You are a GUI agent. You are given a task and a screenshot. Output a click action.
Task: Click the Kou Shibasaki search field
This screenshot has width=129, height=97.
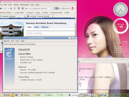(x=63, y=8)
